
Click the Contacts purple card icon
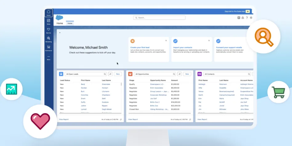pyautogui.click(x=200, y=74)
